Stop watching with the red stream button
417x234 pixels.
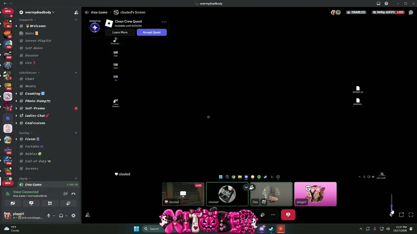[288, 214]
